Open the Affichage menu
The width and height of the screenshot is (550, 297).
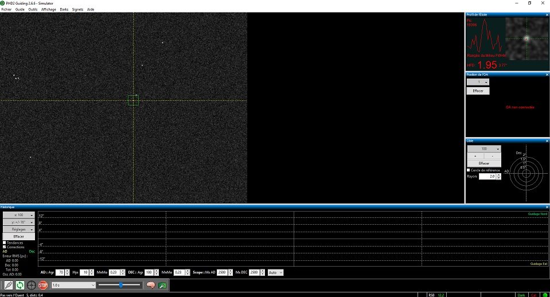[49, 10]
